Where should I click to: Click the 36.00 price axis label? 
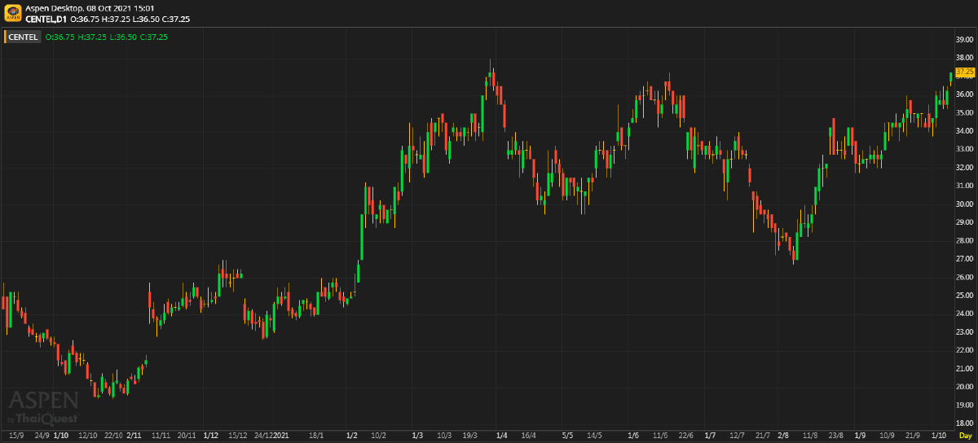[965, 94]
